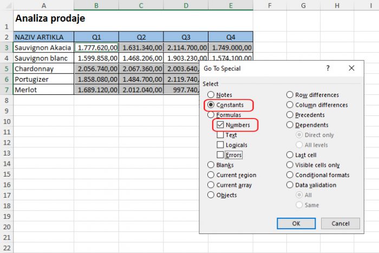
Task: Select the Notes radio option
Action: (211, 95)
